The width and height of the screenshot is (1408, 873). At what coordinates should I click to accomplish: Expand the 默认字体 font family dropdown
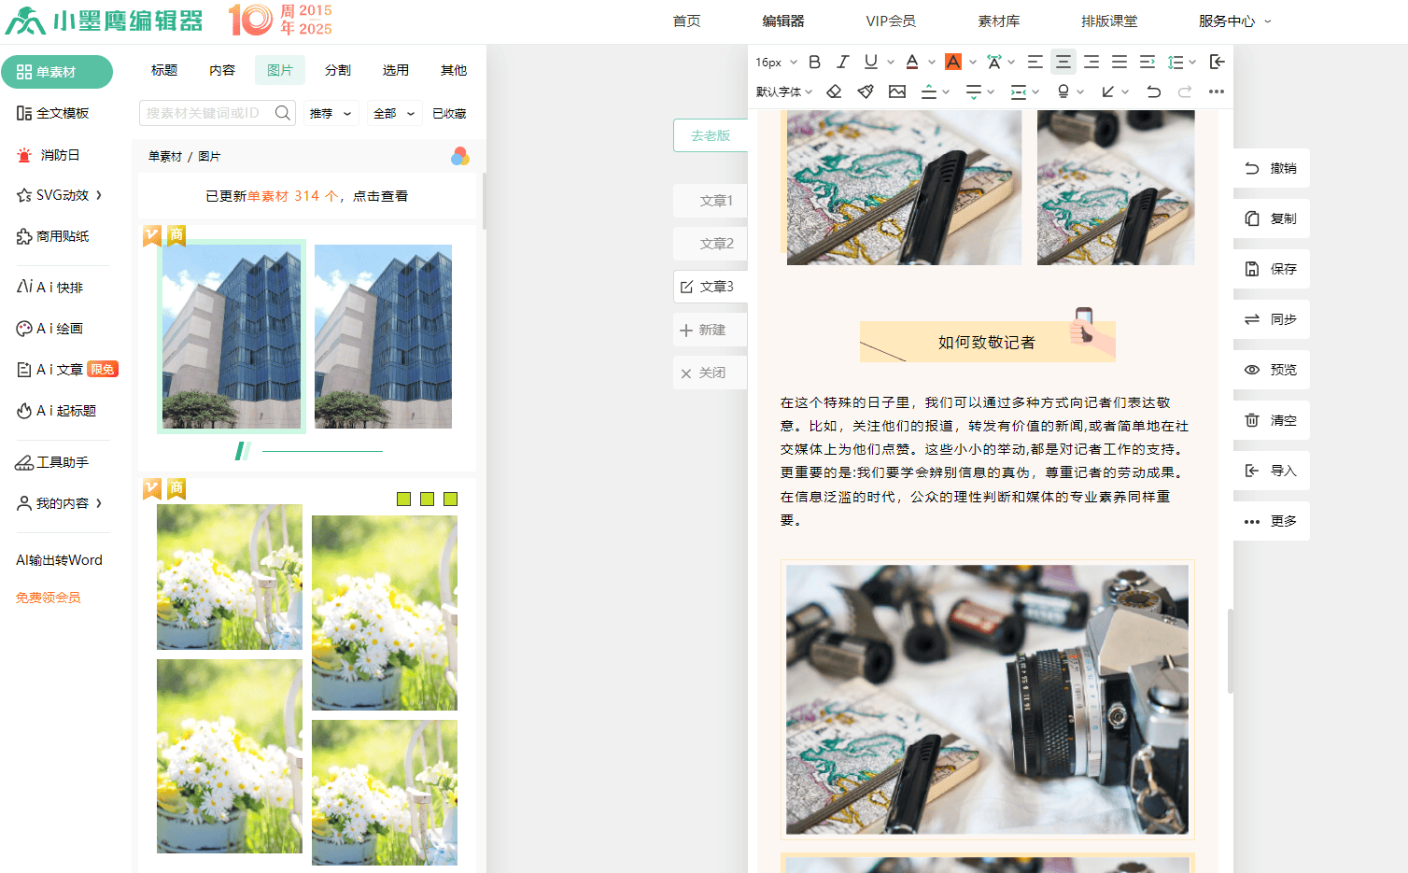784,92
